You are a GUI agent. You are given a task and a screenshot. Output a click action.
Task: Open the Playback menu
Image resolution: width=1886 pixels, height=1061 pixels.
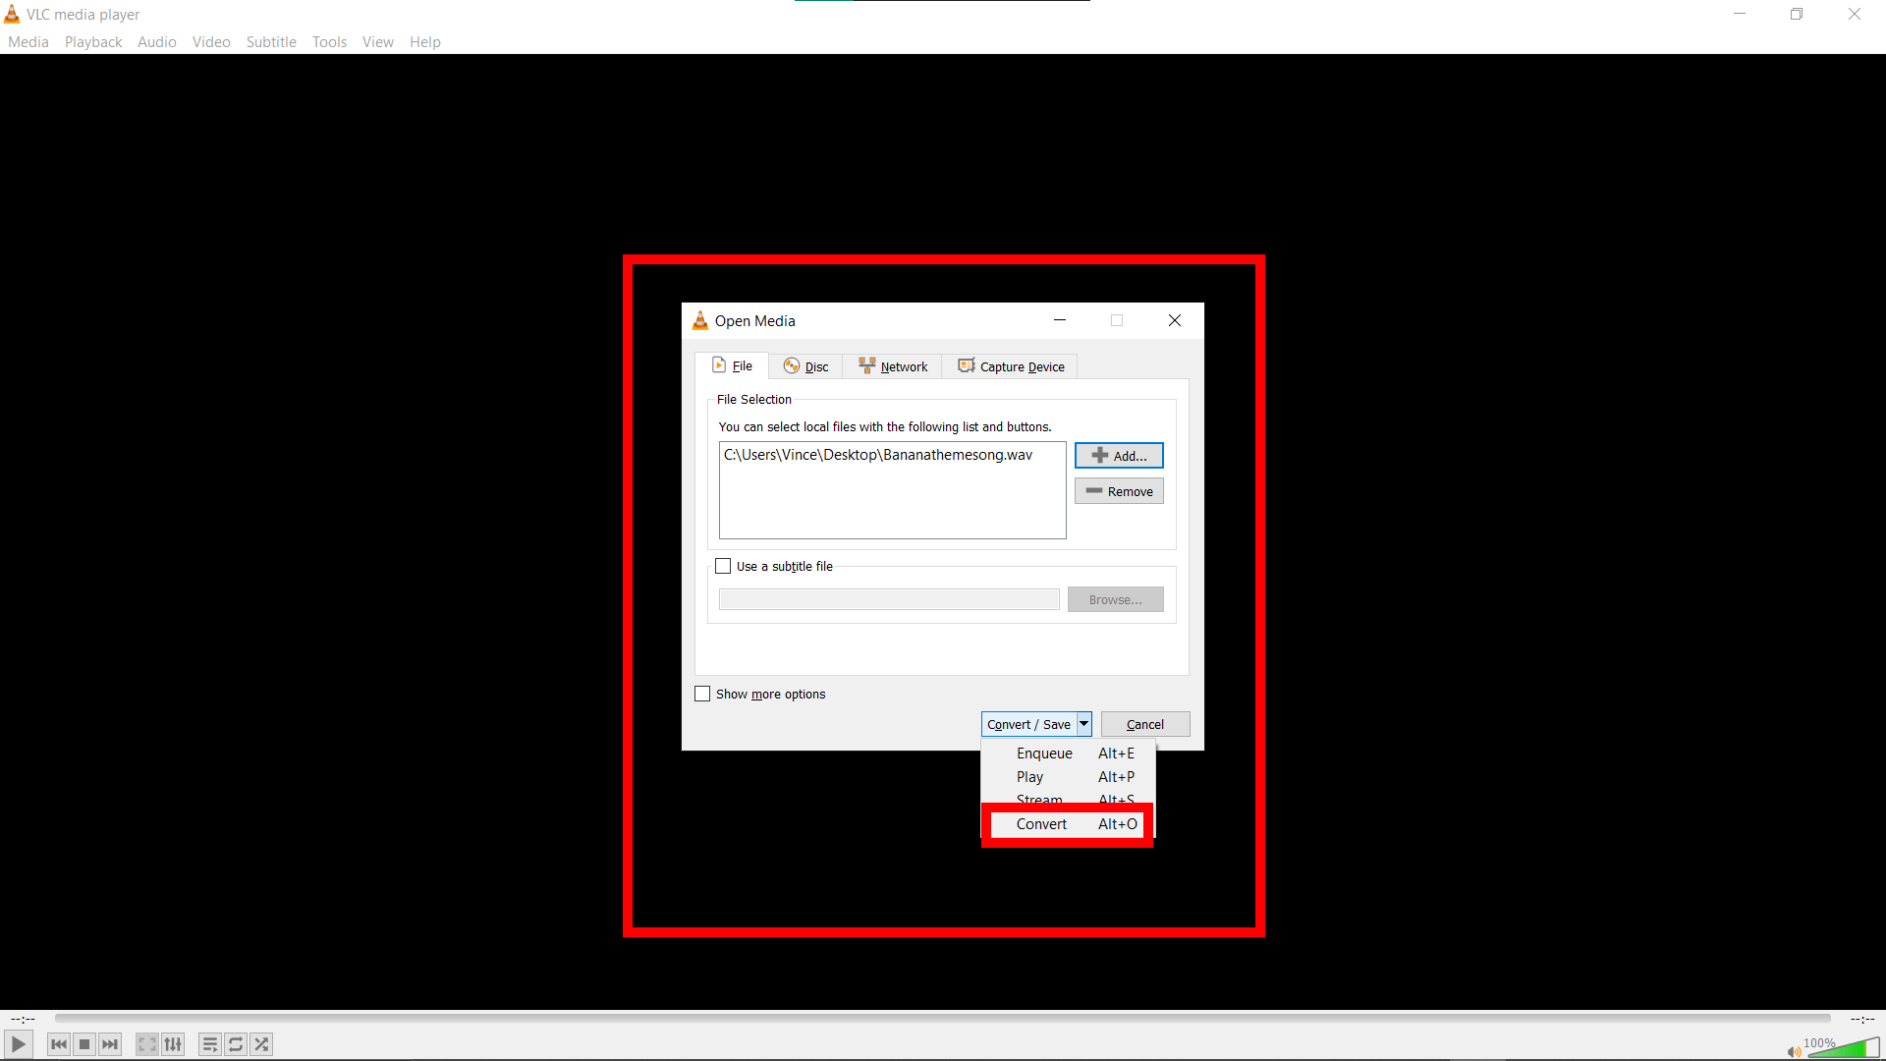coord(92,41)
